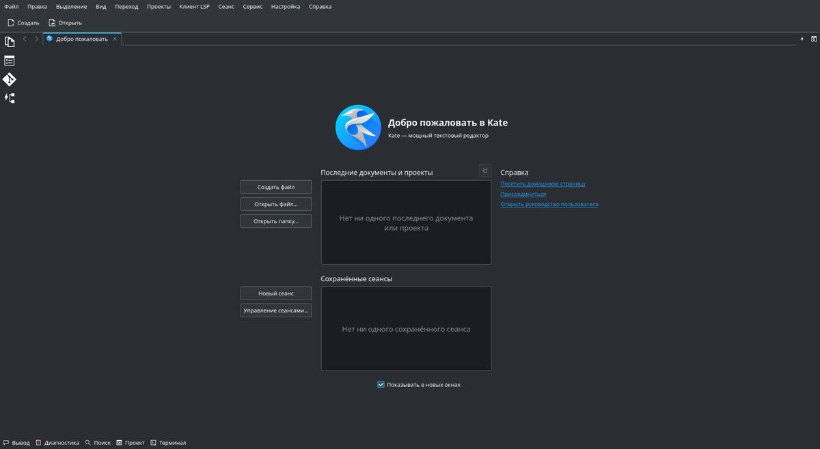Open the Справка menu
The height and width of the screenshot is (449, 820).
click(x=320, y=6)
